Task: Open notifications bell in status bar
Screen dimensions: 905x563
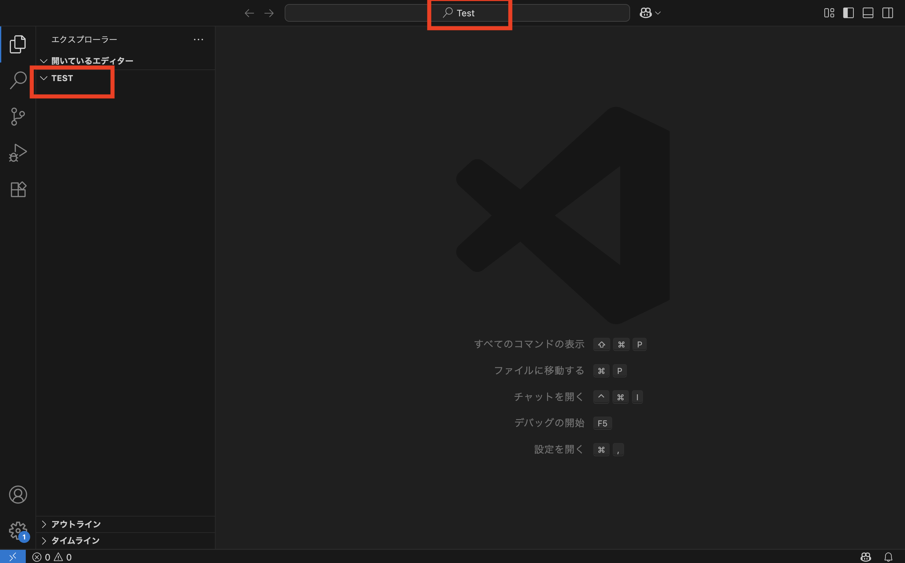Action: (x=888, y=557)
